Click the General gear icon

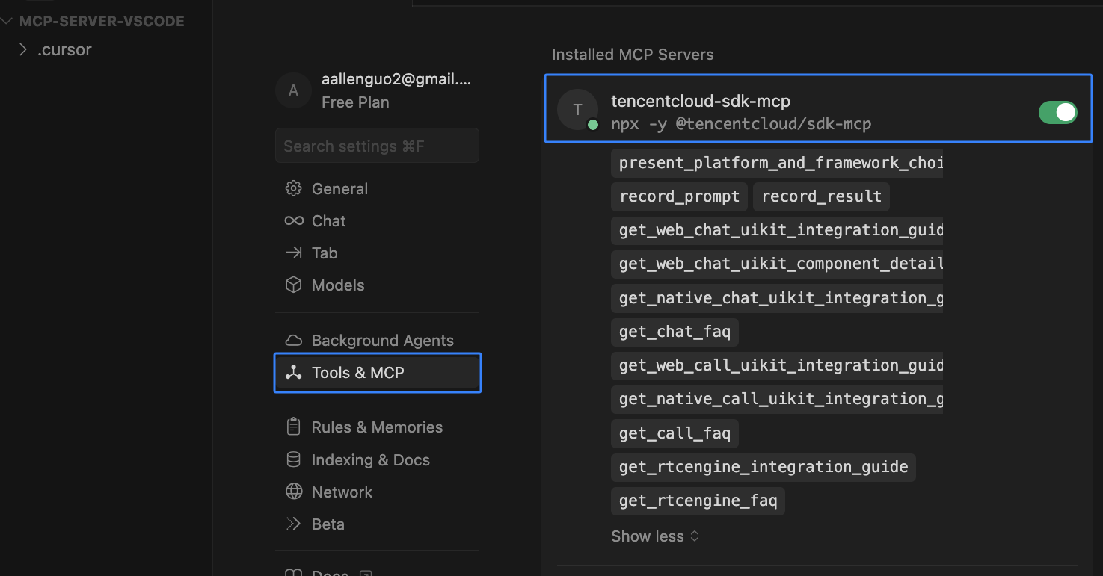pos(293,188)
